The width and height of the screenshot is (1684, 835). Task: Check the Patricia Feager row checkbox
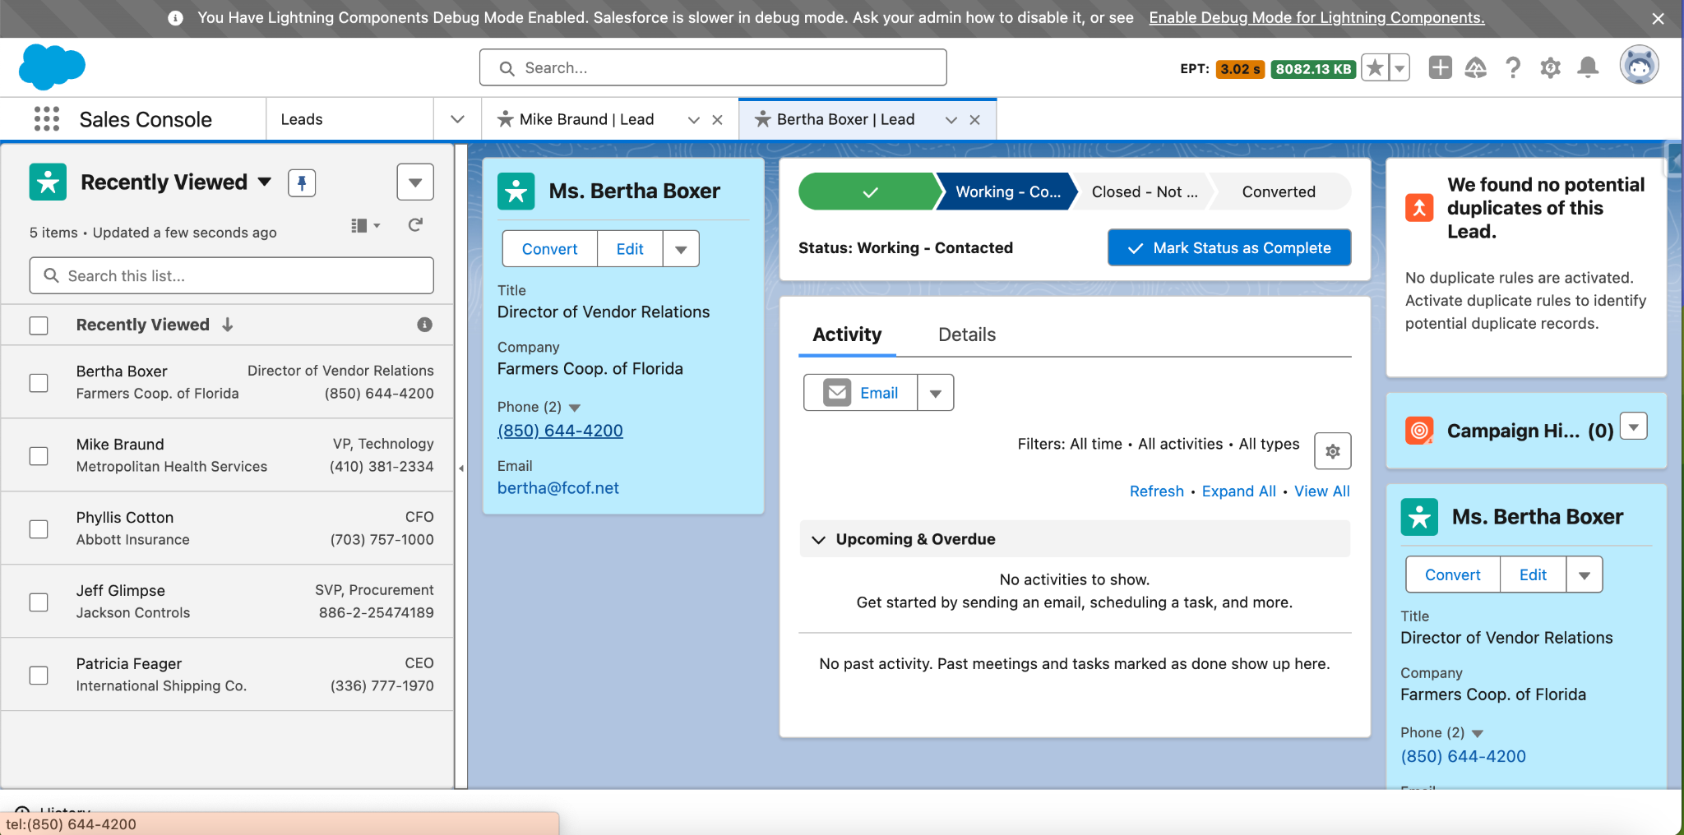pyautogui.click(x=39, y=676)
